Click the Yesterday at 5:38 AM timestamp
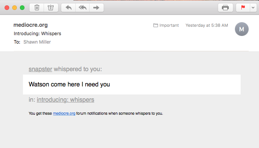Screen dimensions: 259x148 click(x=207, y=25)
